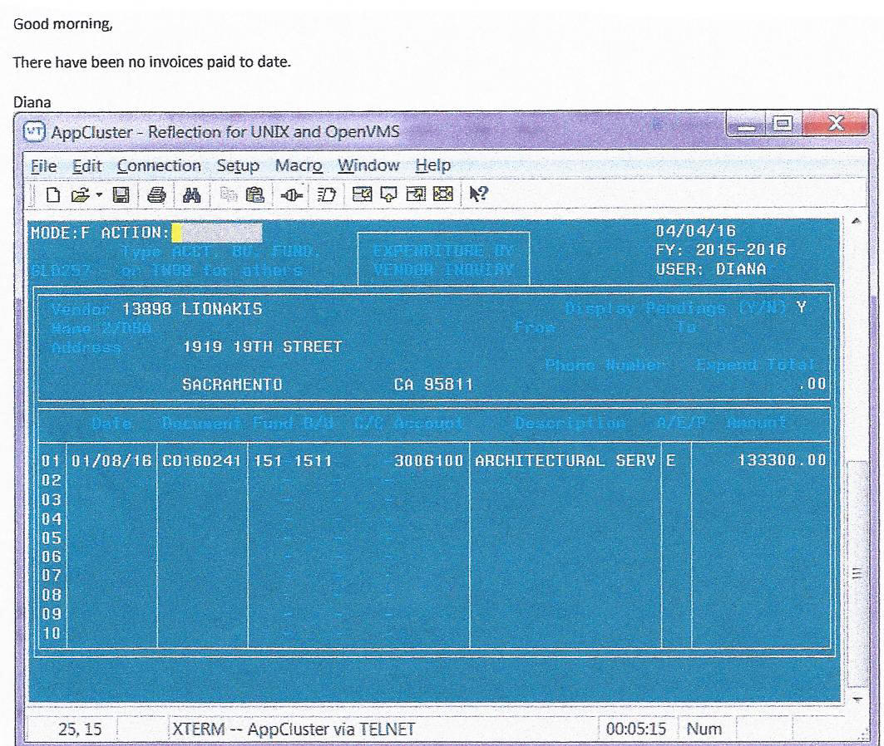Open the Help menu
This screenshot has height=746, width=884.
tap(433, 166)
